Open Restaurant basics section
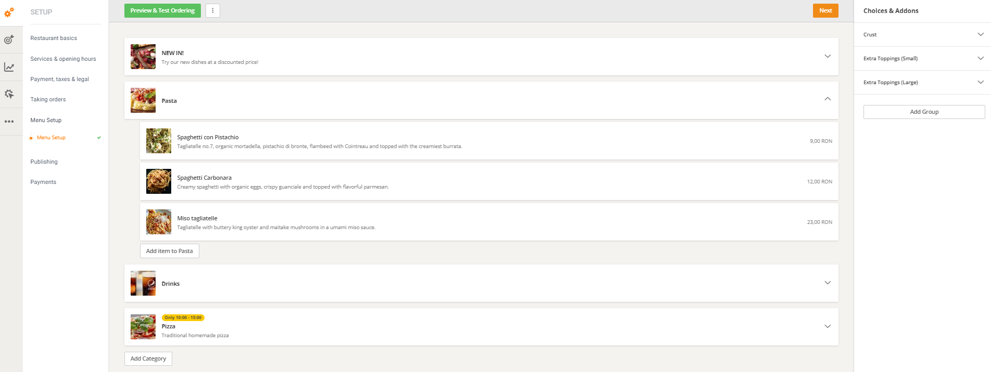The image size is (991, 372). (54, 38)
